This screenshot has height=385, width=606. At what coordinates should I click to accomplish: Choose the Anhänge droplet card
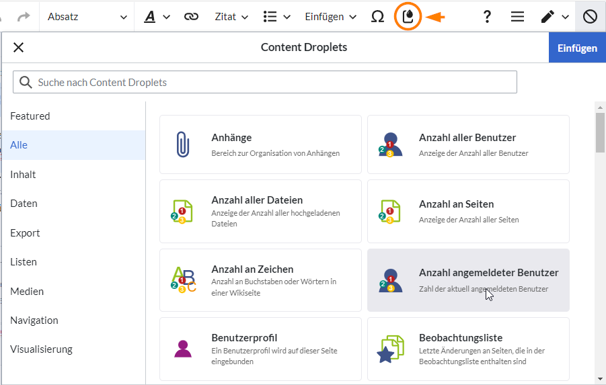(x=260, y=144)
